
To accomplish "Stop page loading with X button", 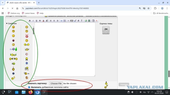I will coord(12,8).
